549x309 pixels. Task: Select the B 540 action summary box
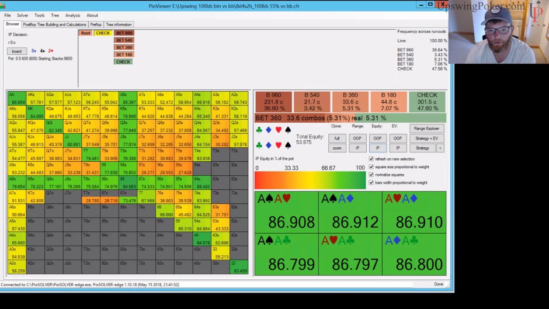pyautogui.click(x=312, y=102)
